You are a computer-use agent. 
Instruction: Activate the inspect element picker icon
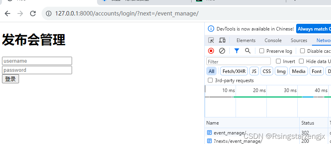[211, 40]
